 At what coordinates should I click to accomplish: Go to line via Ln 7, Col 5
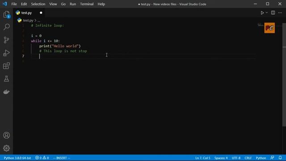click(202, 158)
